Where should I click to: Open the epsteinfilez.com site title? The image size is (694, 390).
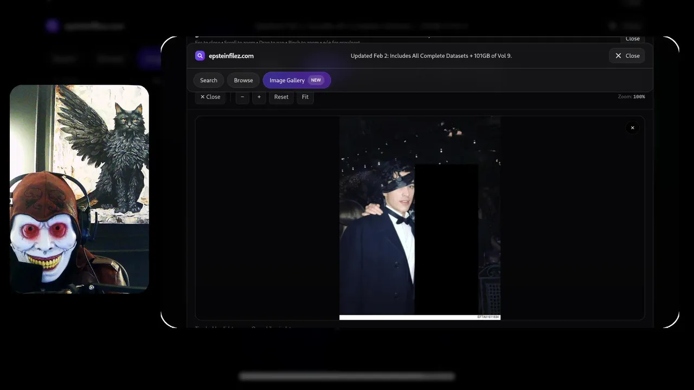[231, 56]
